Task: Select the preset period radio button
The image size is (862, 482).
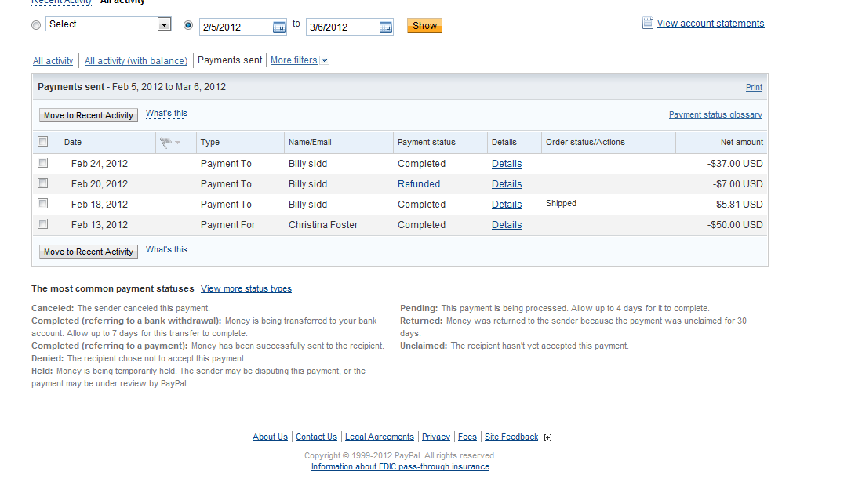Action: 36,25
